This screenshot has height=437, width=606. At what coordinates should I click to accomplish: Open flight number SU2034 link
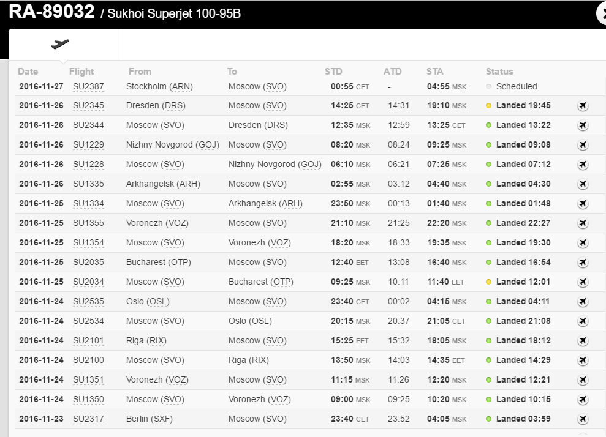coord(88,282)
